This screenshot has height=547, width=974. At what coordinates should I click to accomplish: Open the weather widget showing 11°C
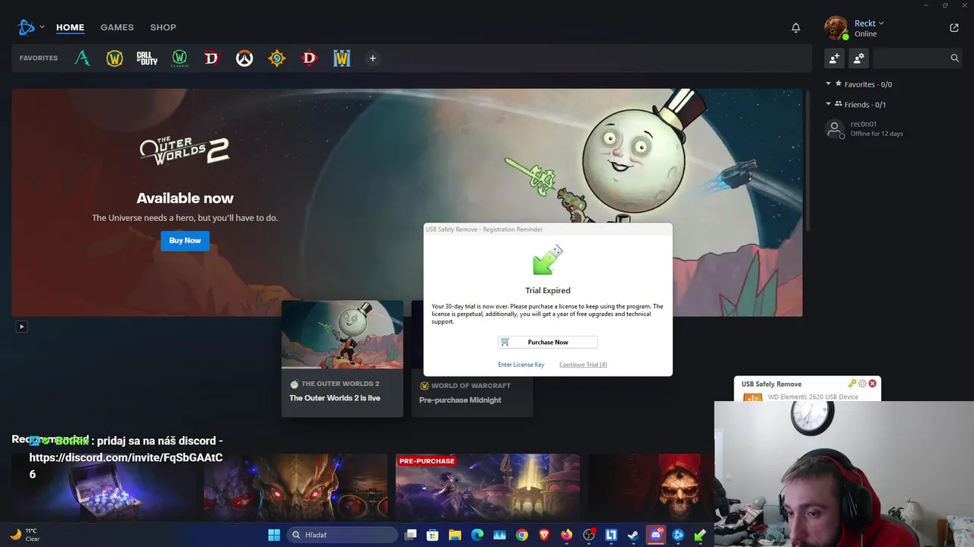(24, 535)
